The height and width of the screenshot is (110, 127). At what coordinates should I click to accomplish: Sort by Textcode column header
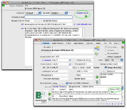(x=63, y=87)
